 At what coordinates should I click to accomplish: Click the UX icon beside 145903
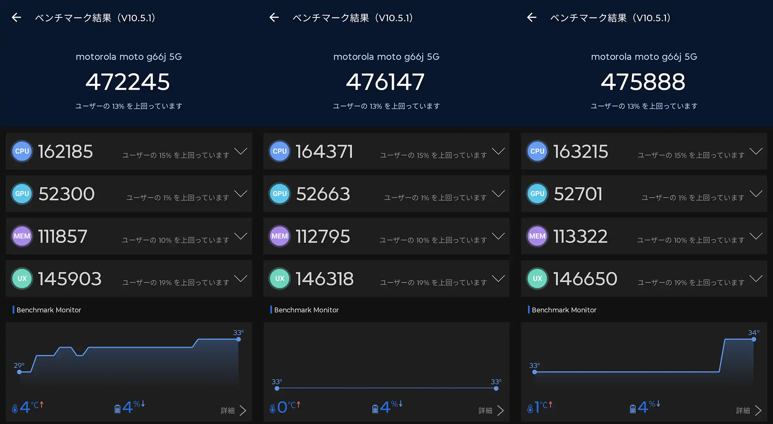22,279
